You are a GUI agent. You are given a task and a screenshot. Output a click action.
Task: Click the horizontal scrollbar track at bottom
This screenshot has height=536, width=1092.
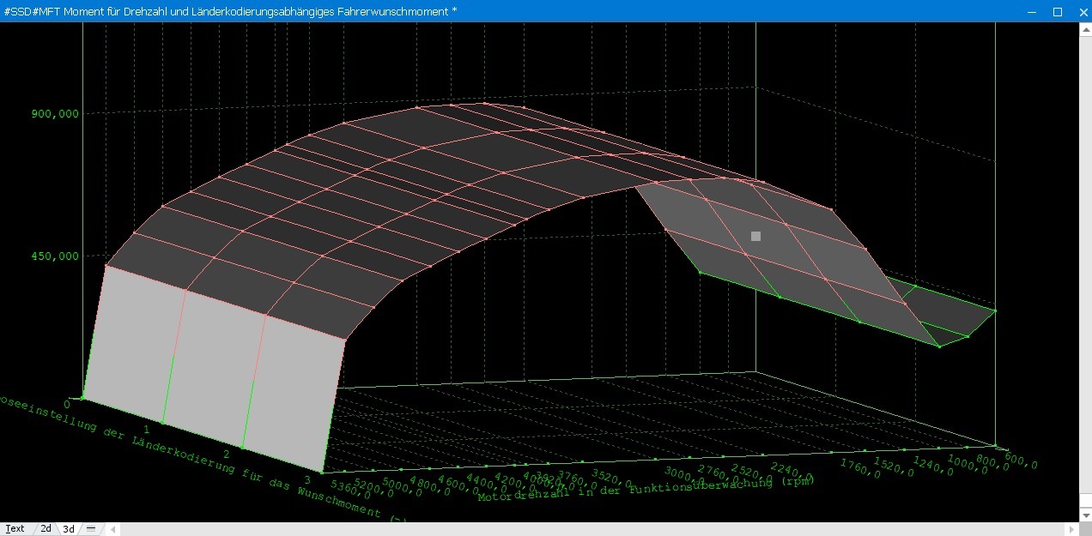(592, 529)
